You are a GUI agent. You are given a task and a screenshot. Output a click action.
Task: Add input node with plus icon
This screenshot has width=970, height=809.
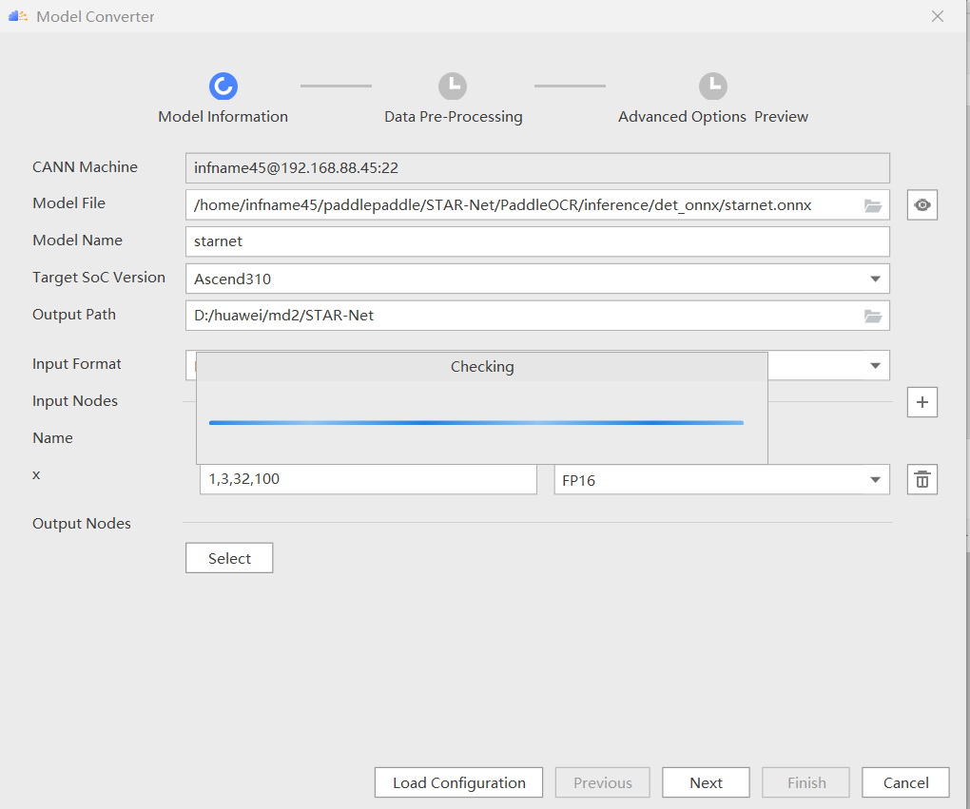tap(921, 402)
